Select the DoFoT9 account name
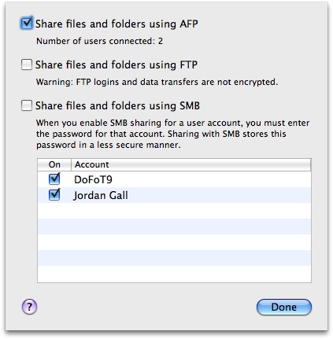The height and width of the screenshot is (339, 333). [93, 179]
